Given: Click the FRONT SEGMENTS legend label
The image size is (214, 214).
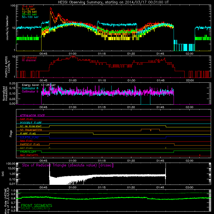Looking at the screenshot, I should pyautogui.click(x=37, y=205).
